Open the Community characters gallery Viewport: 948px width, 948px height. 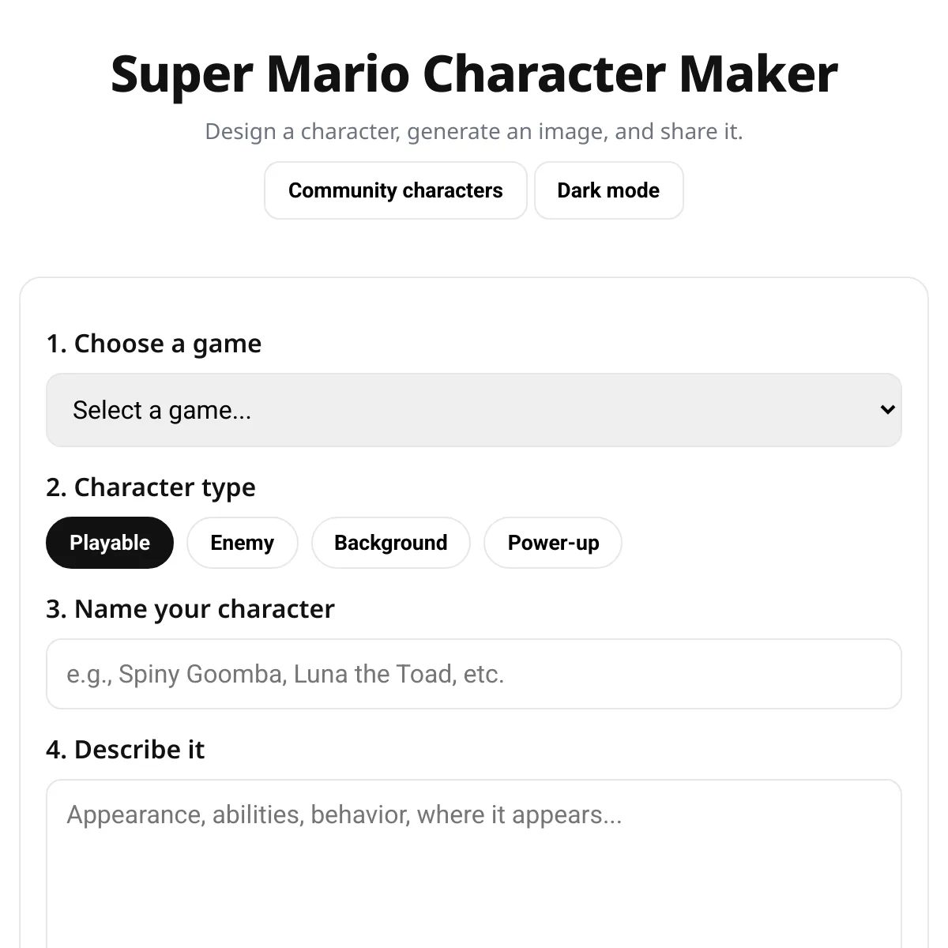tap(395, 190)
